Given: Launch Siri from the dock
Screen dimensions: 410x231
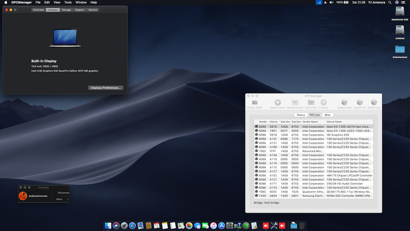Looking at the screenshot, I should pyautogui.click(x=116, y=225).
